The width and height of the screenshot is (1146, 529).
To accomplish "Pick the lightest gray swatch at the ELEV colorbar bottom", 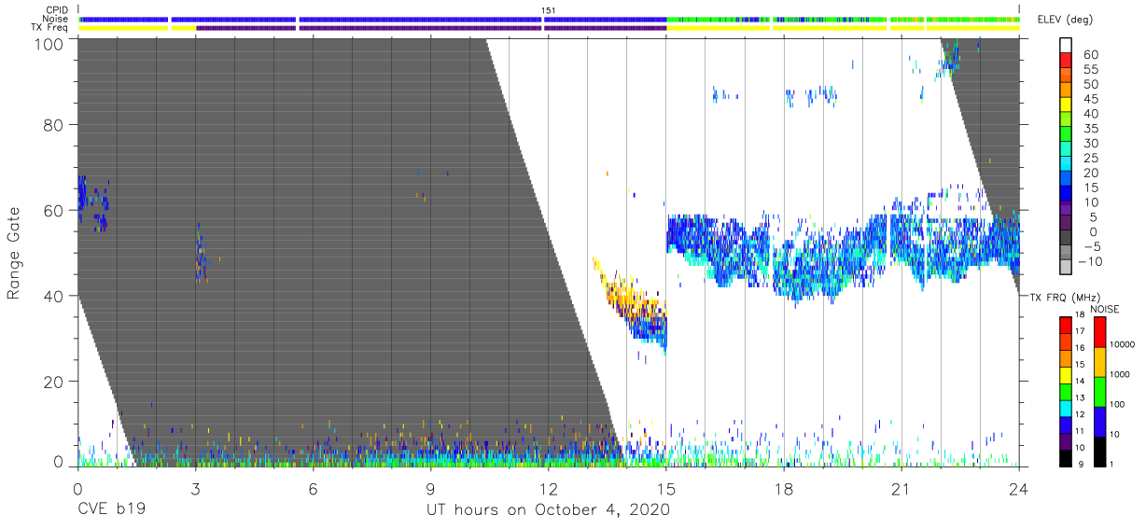I will pyautogui.click(x=1067, y=267).
